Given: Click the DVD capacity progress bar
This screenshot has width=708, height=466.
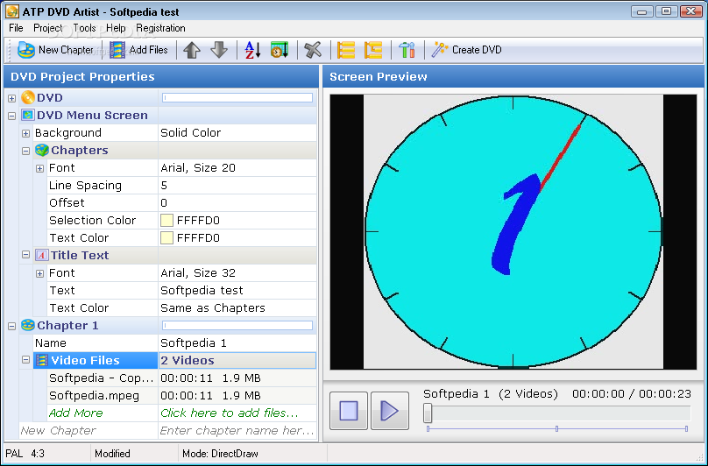Looking at the screenshot, I should click(237, 97).
